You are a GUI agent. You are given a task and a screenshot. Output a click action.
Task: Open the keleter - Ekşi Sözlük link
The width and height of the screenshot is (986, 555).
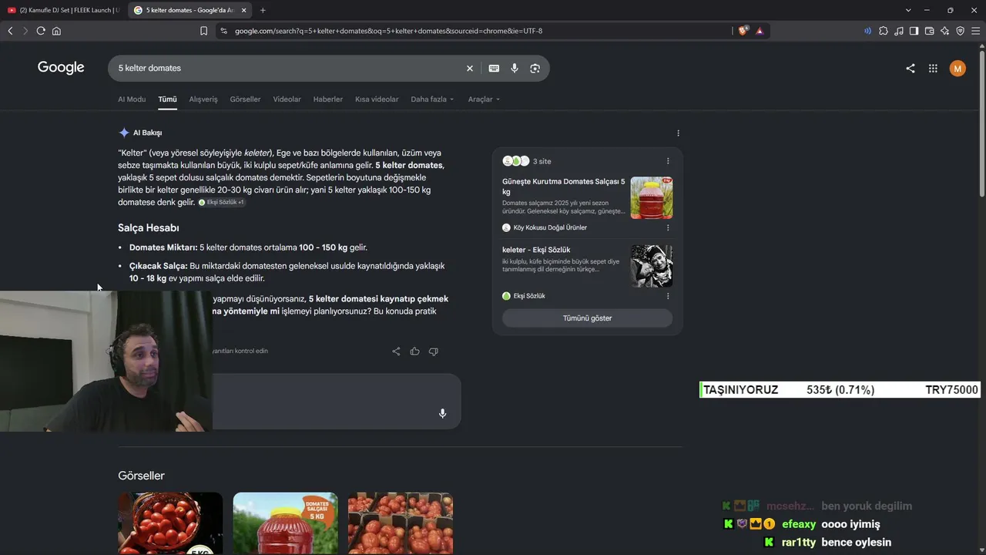[536, 250]
